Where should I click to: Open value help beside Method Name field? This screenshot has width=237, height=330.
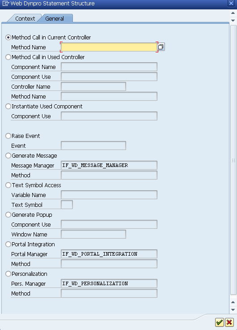click(161, 47)
